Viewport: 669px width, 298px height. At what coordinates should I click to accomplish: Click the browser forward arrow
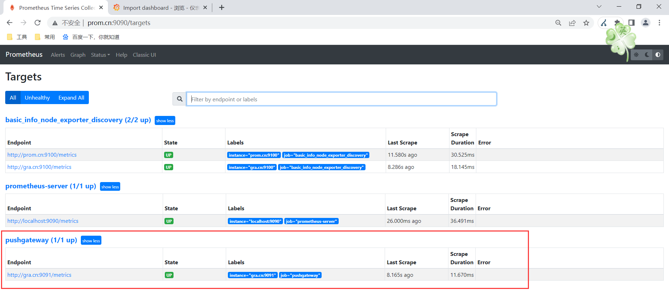(x=23, y=23)
